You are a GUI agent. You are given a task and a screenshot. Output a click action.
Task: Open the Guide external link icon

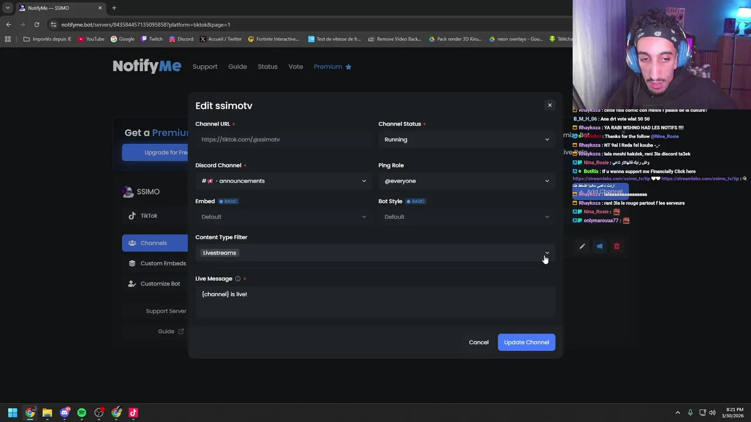point(181,331)
